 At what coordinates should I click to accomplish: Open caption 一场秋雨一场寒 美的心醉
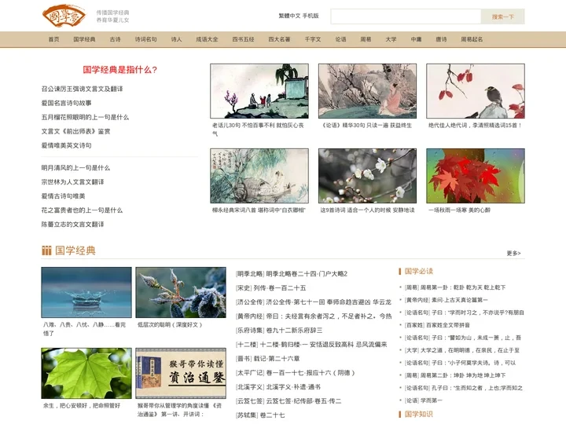point(460,210)
